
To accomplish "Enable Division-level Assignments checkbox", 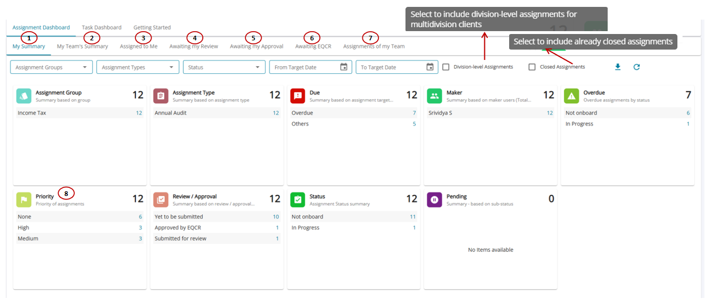I will click(446, 67).
